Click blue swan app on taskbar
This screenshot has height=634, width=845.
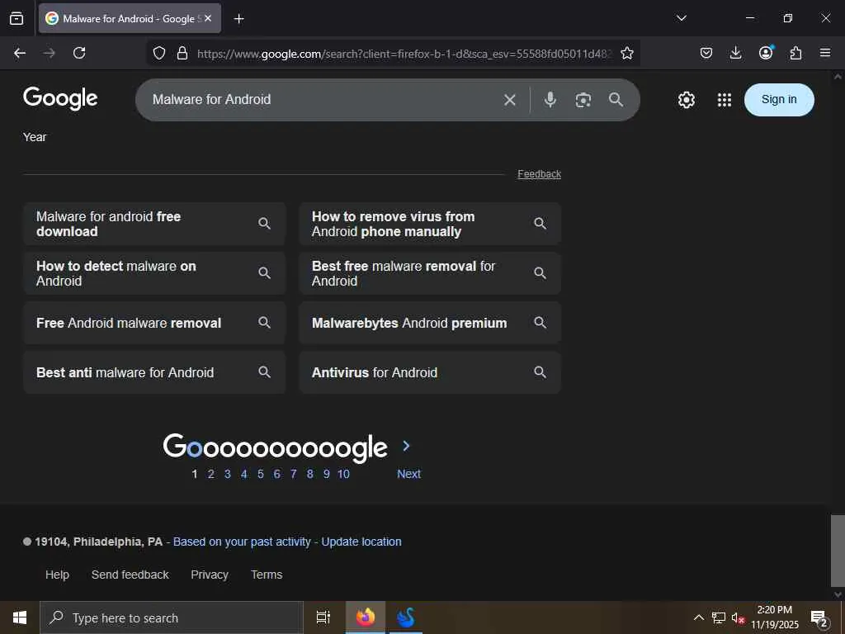click(405, 617)
